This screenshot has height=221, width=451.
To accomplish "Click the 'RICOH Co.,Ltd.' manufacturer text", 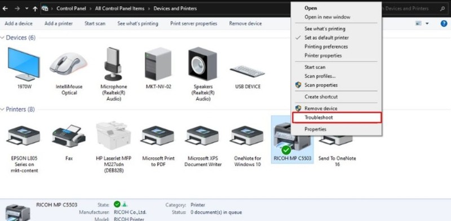I will click(x=130, y=213).
